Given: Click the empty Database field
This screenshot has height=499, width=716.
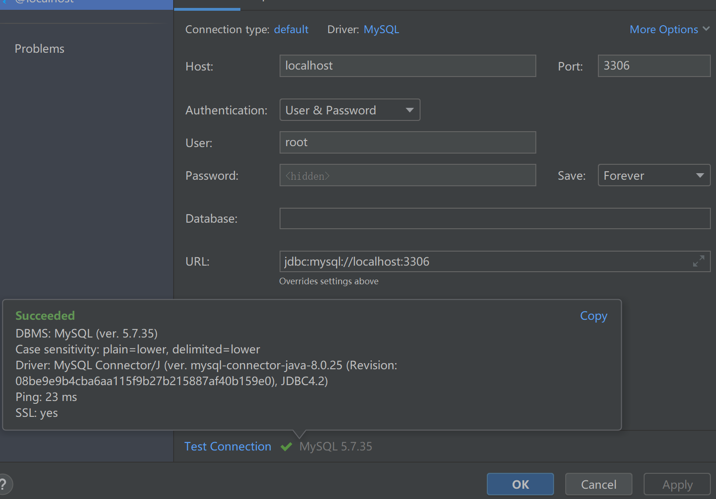Looking at the screenshot, I should click(x=494, y=218).
